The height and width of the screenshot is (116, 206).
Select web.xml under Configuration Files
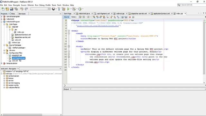click(x=15, y=61)
